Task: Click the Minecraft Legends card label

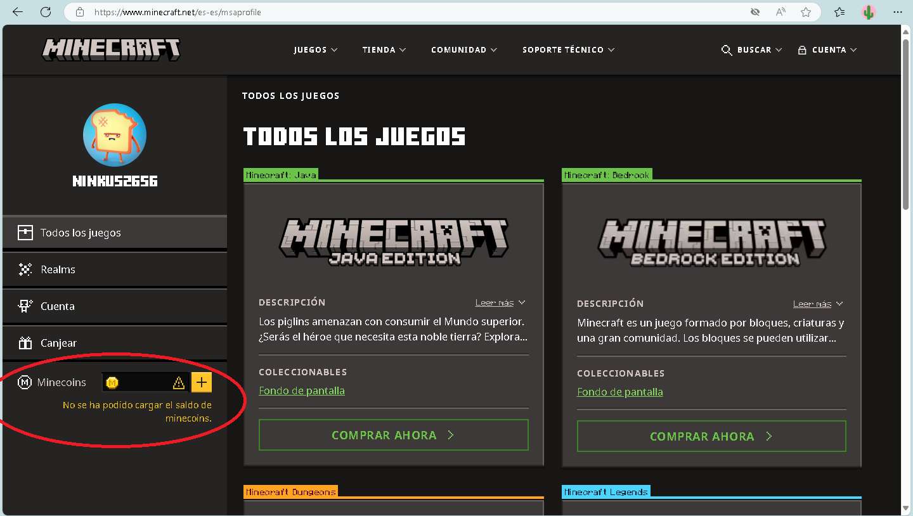Action: (x=606, y=491)
